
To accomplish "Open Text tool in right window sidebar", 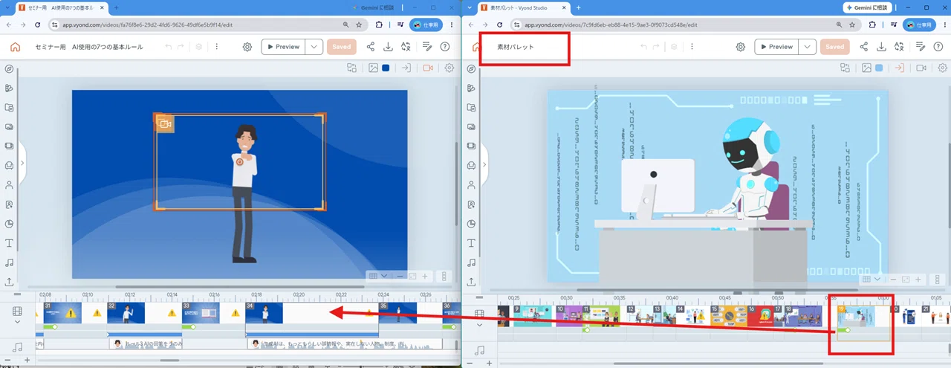I will 472,243.
